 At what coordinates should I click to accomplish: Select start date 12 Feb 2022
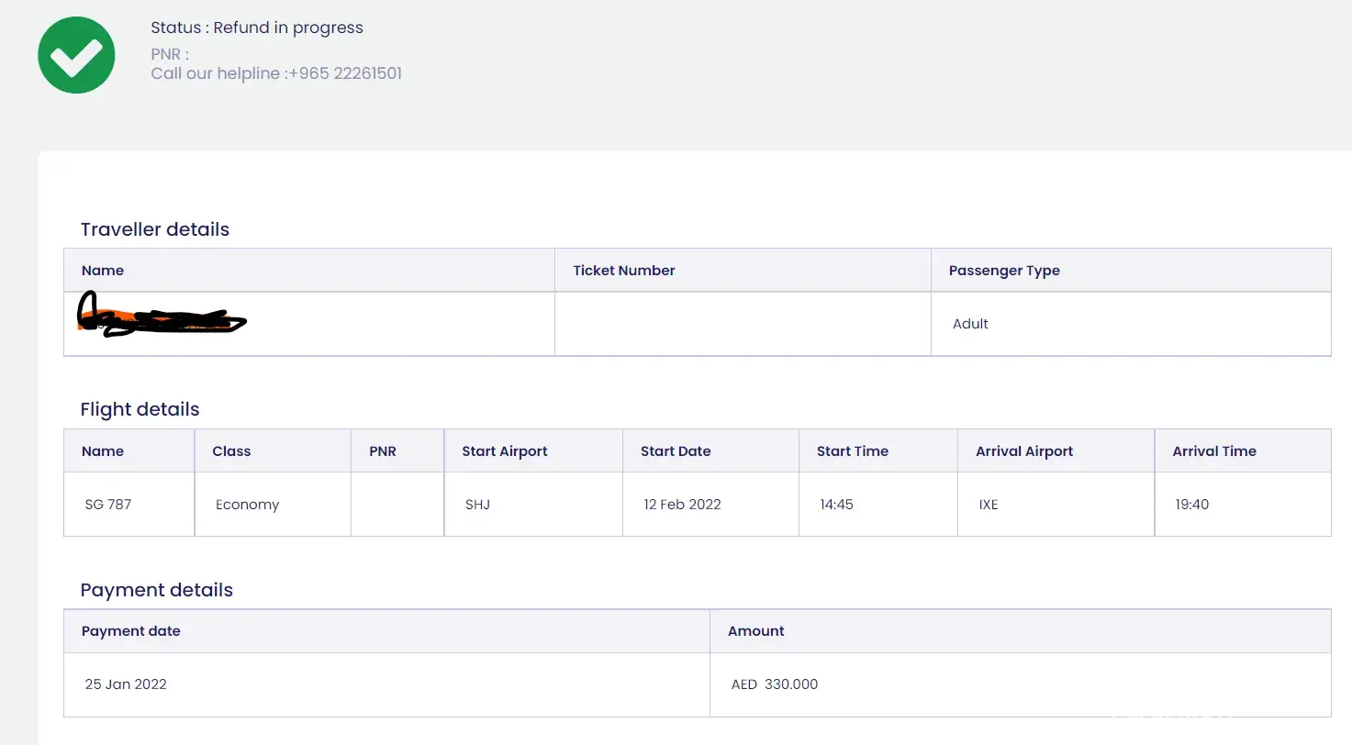coord(682,505)
